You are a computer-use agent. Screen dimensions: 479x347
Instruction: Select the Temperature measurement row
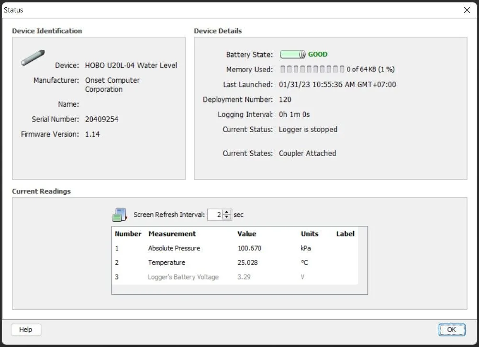(x=234, y=262)
